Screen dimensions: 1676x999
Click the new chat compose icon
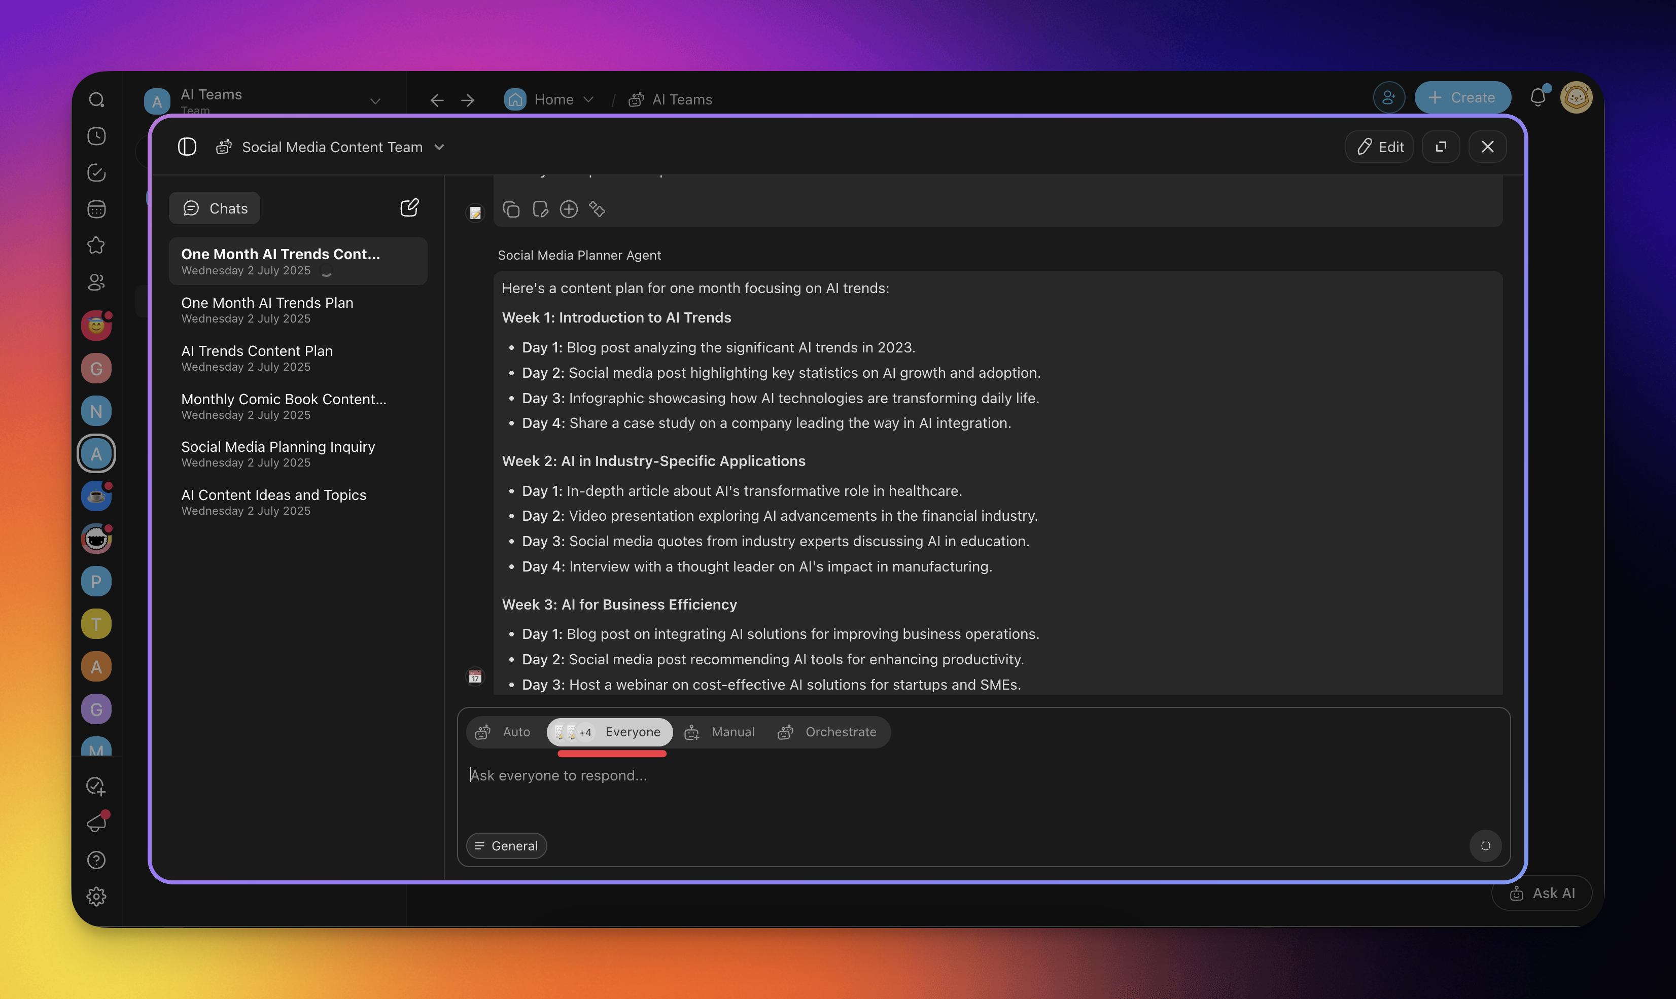pyautogui.click(x=409, y=207)
